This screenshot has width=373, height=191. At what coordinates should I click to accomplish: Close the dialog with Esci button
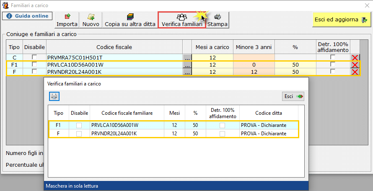point(293,96)
